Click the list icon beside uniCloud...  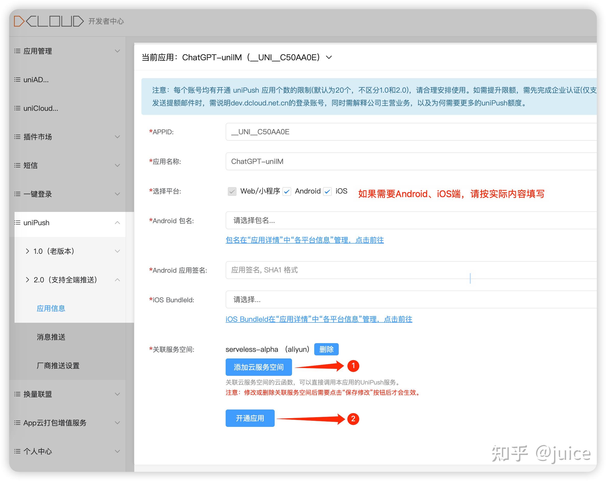(17, 108)
